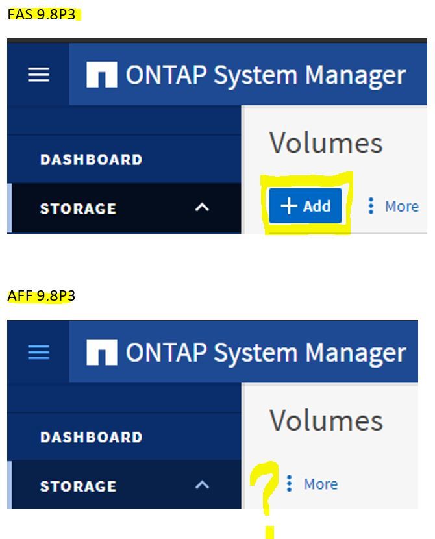Click the ONTAP System Manager title in FAS
Screen dimensions: 435x539
266,75
